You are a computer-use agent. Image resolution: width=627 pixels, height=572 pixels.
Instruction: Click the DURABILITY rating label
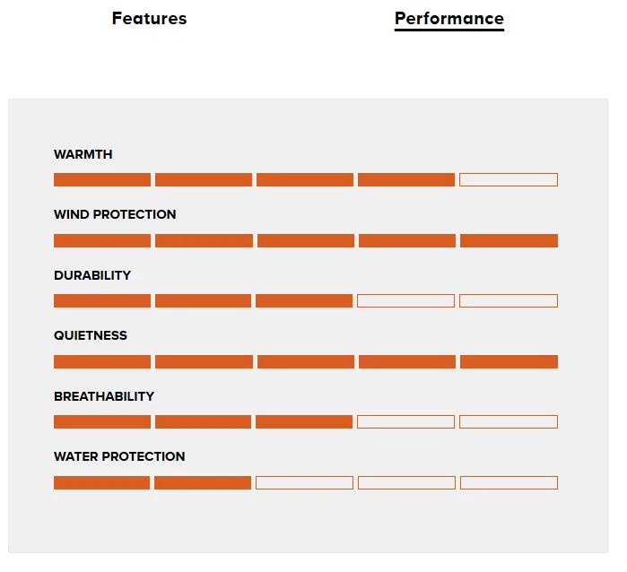pos(92,275)
